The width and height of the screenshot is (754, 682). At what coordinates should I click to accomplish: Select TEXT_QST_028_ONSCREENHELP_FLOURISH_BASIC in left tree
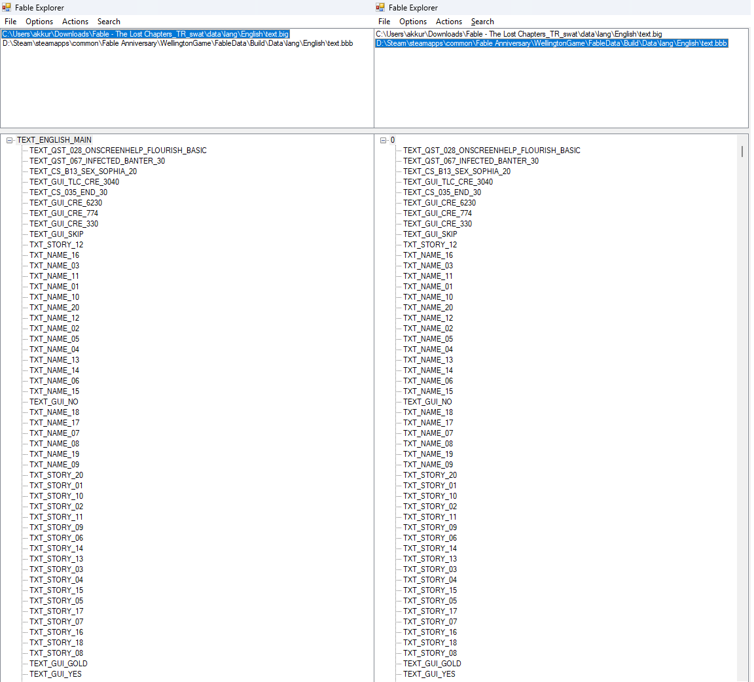[x=118, y=151]
